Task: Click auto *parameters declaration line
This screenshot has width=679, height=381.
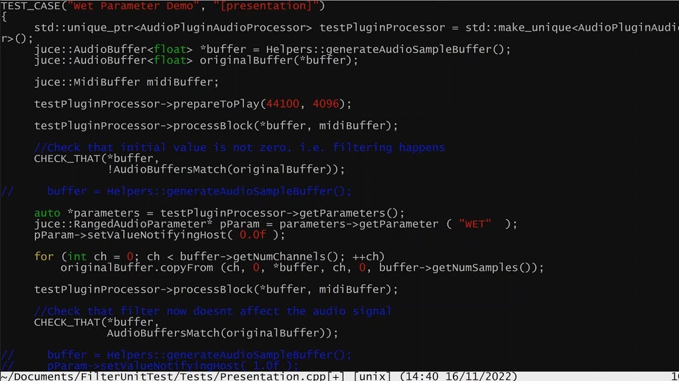Action: [219, 213]
